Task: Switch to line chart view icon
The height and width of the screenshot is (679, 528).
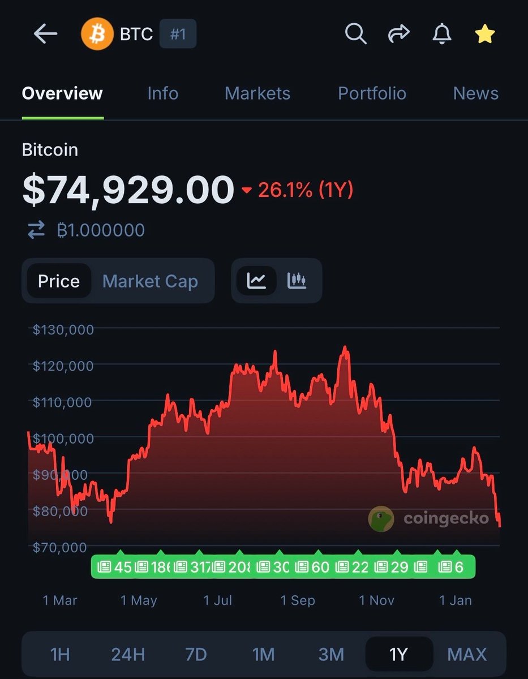Action: 256,280
